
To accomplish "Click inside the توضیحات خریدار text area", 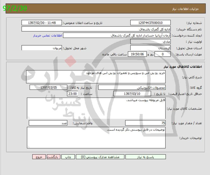I will (96, 137).
